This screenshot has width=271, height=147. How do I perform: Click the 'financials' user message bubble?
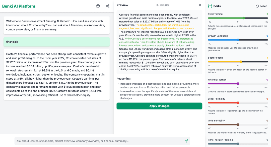pyautogui.click(x=56, y=42)
